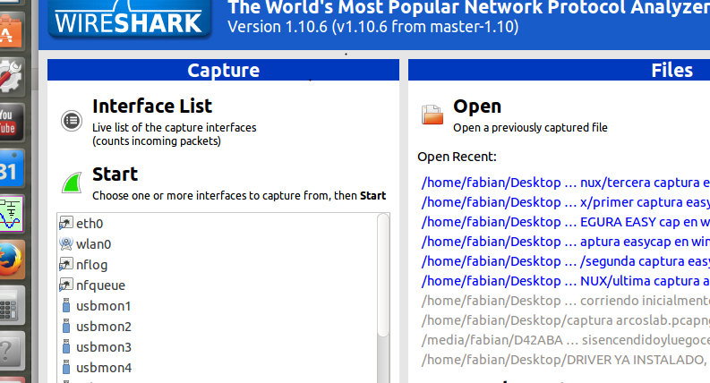
Task: Open recent file DRIVER YA INSTALADO
Action: point(566,360)
